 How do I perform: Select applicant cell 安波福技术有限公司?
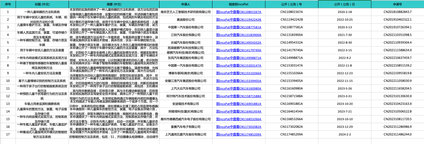point(186,104)
